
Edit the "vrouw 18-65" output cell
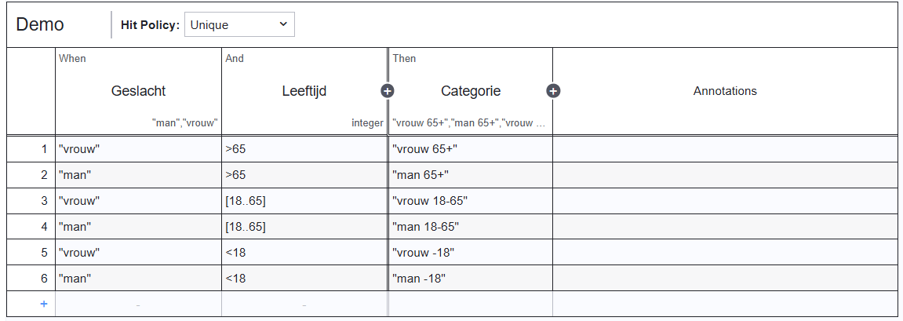470,200
